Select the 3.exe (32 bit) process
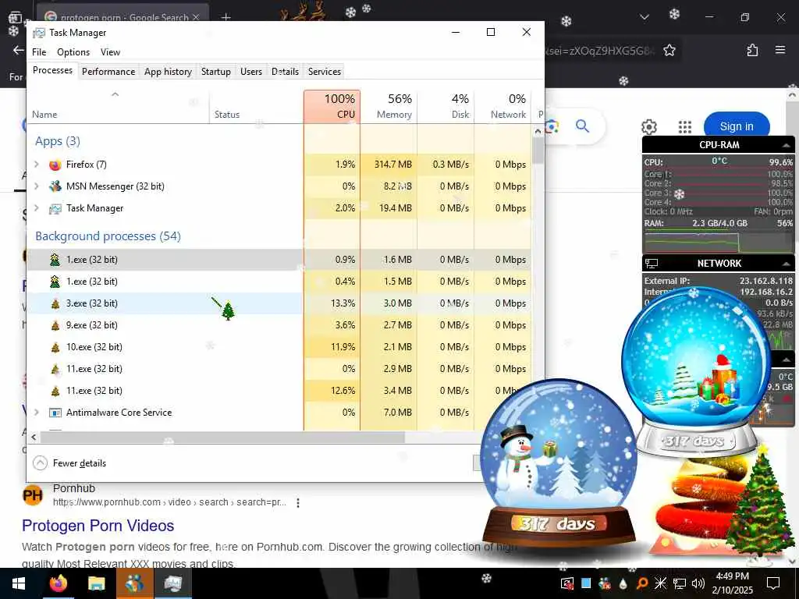 coord(279,303)
